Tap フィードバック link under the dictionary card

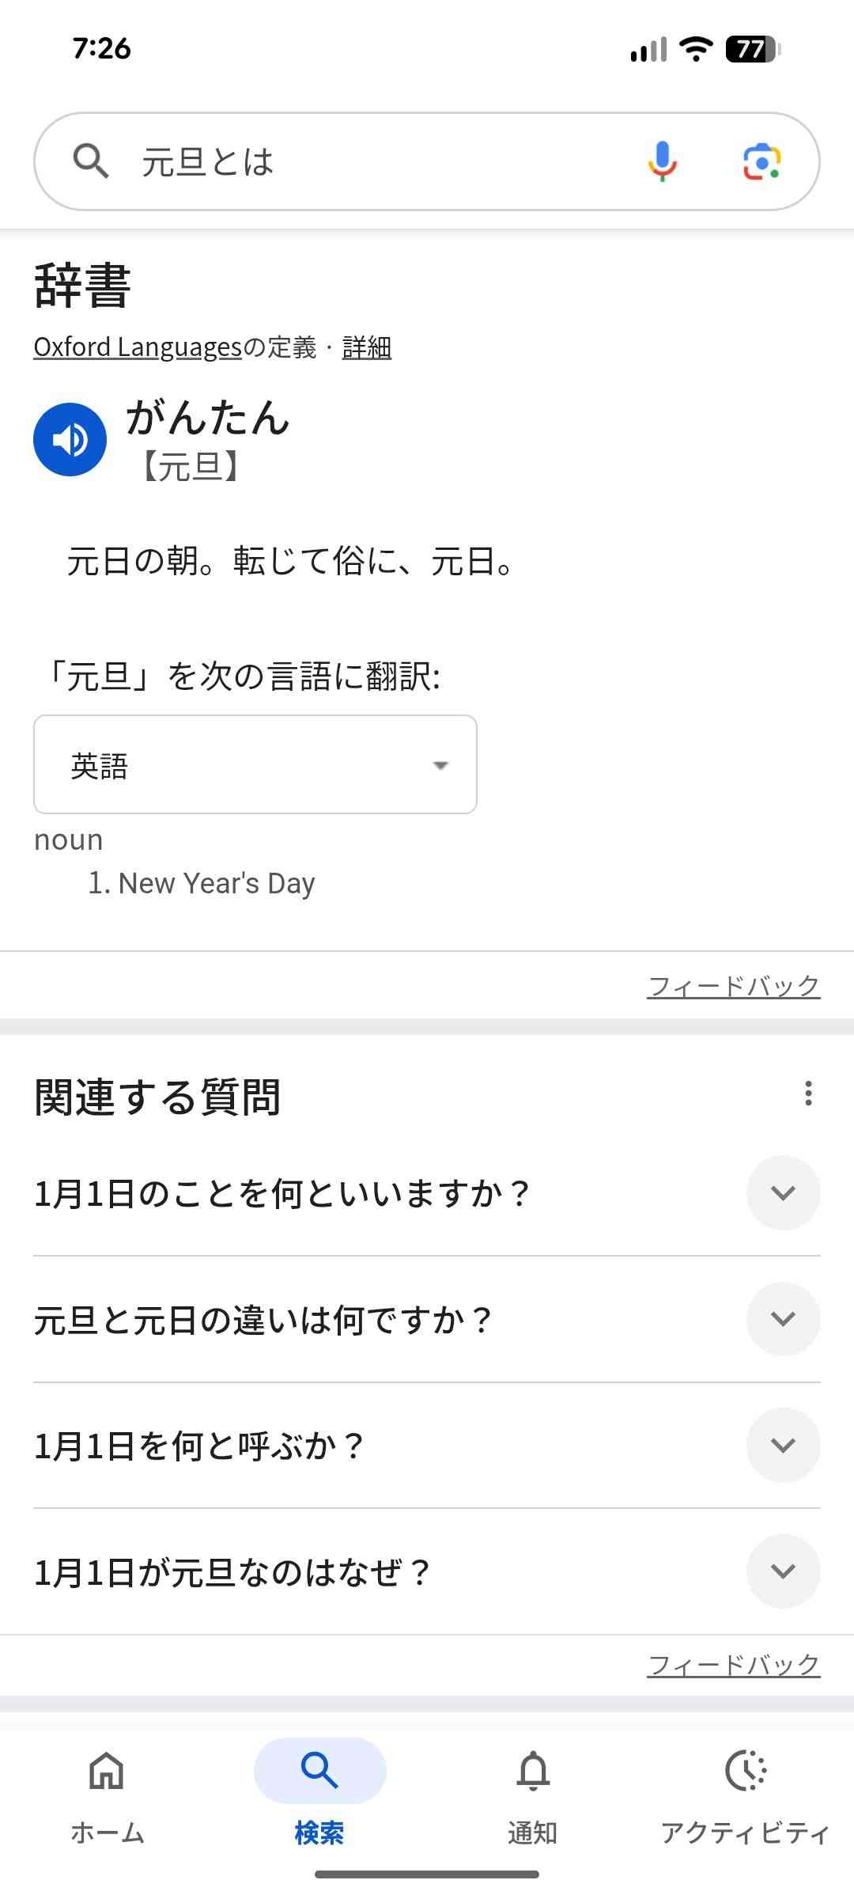click(x=733, y=986)
